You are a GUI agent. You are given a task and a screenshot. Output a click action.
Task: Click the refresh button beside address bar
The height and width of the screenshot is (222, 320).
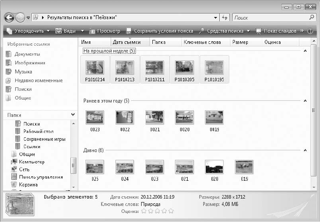tap(224, 18)
